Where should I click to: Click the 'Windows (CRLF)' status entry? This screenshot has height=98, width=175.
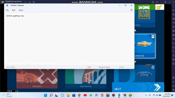(x=104, y=67)
